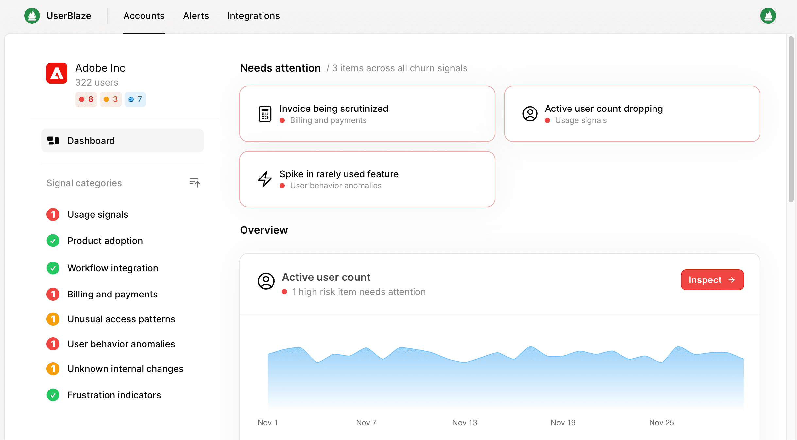
Task: Click "3 items across all churn signals"
Action: 399,68
